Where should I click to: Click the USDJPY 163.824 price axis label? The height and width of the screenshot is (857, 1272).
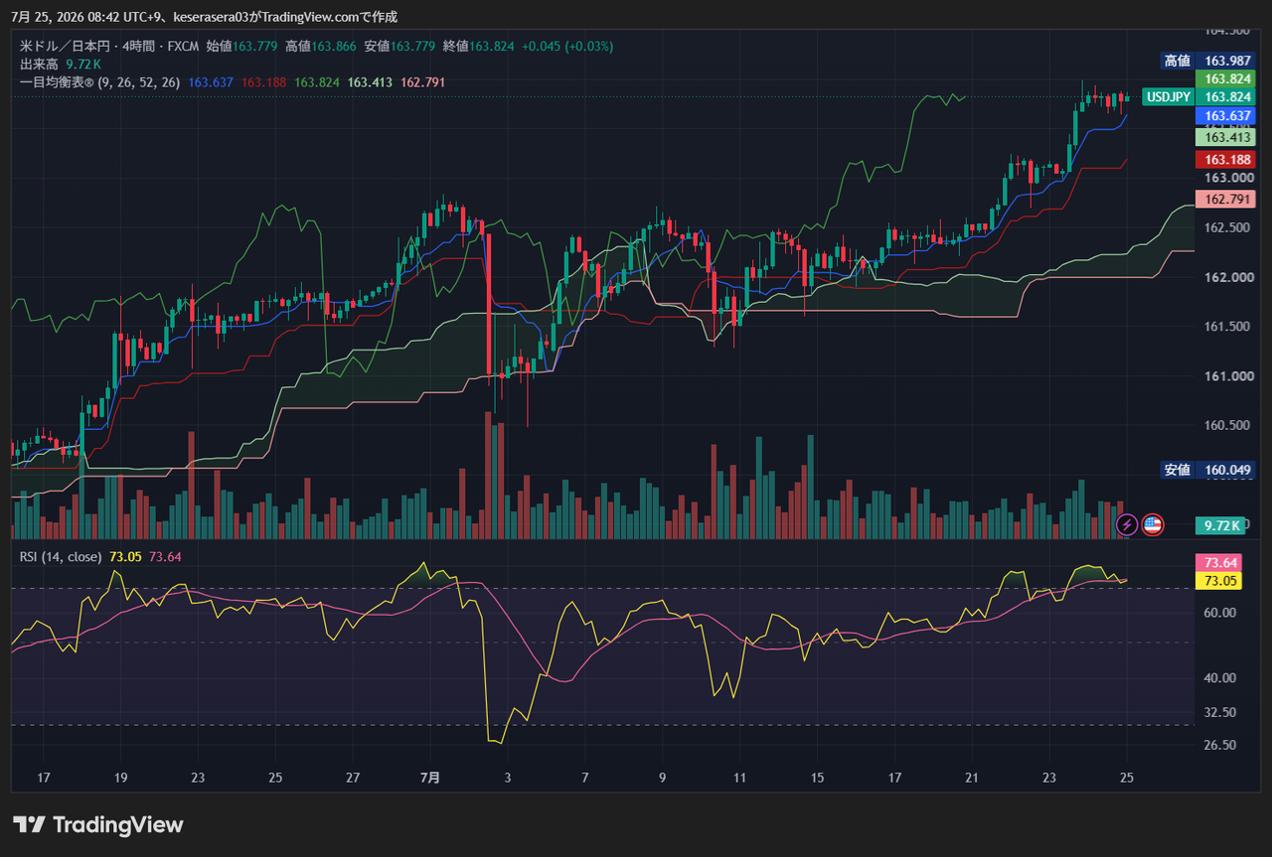[x=1198, y=96]
